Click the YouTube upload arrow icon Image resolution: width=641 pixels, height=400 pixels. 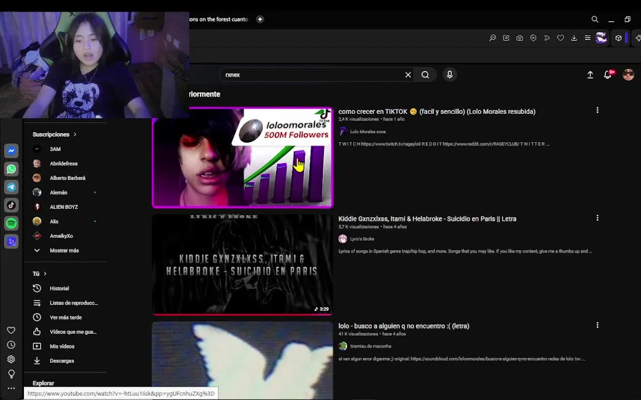pyautogui.click(x=590, y=74)
